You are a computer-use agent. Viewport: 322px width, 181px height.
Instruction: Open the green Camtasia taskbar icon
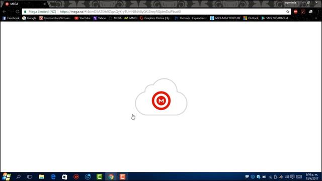pos(100,176)
